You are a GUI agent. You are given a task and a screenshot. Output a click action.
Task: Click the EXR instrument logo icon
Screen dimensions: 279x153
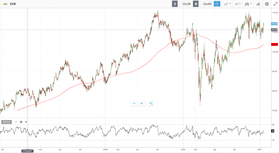tap(5, 4)
